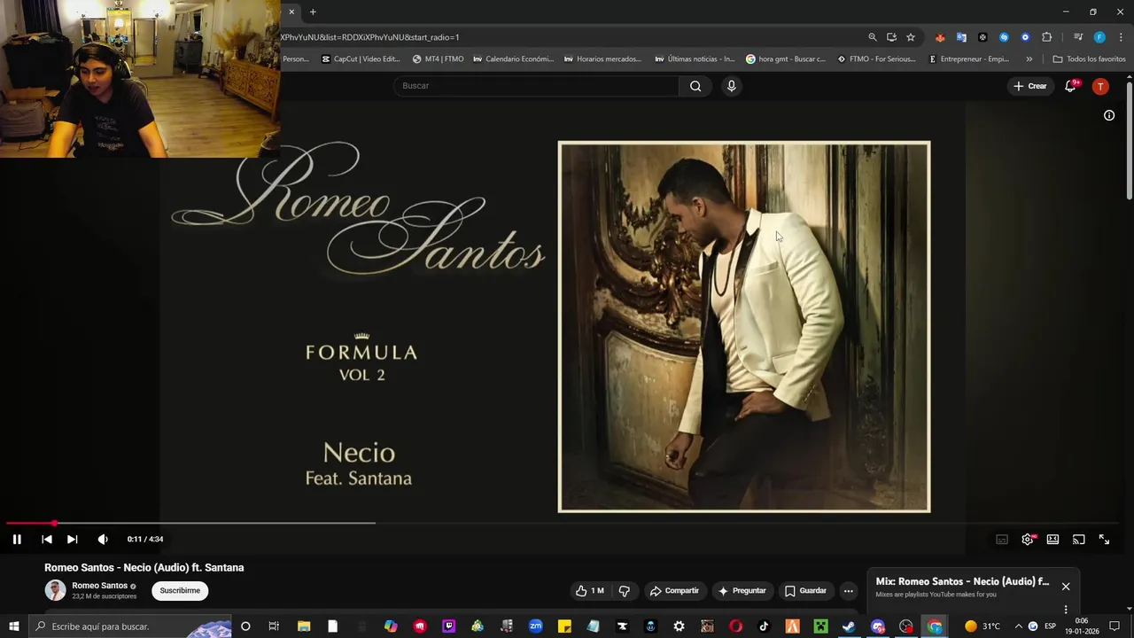
Task: Click the Romeo Santos channel avatar
Action: pyautogui.click(x=55, y=590)
